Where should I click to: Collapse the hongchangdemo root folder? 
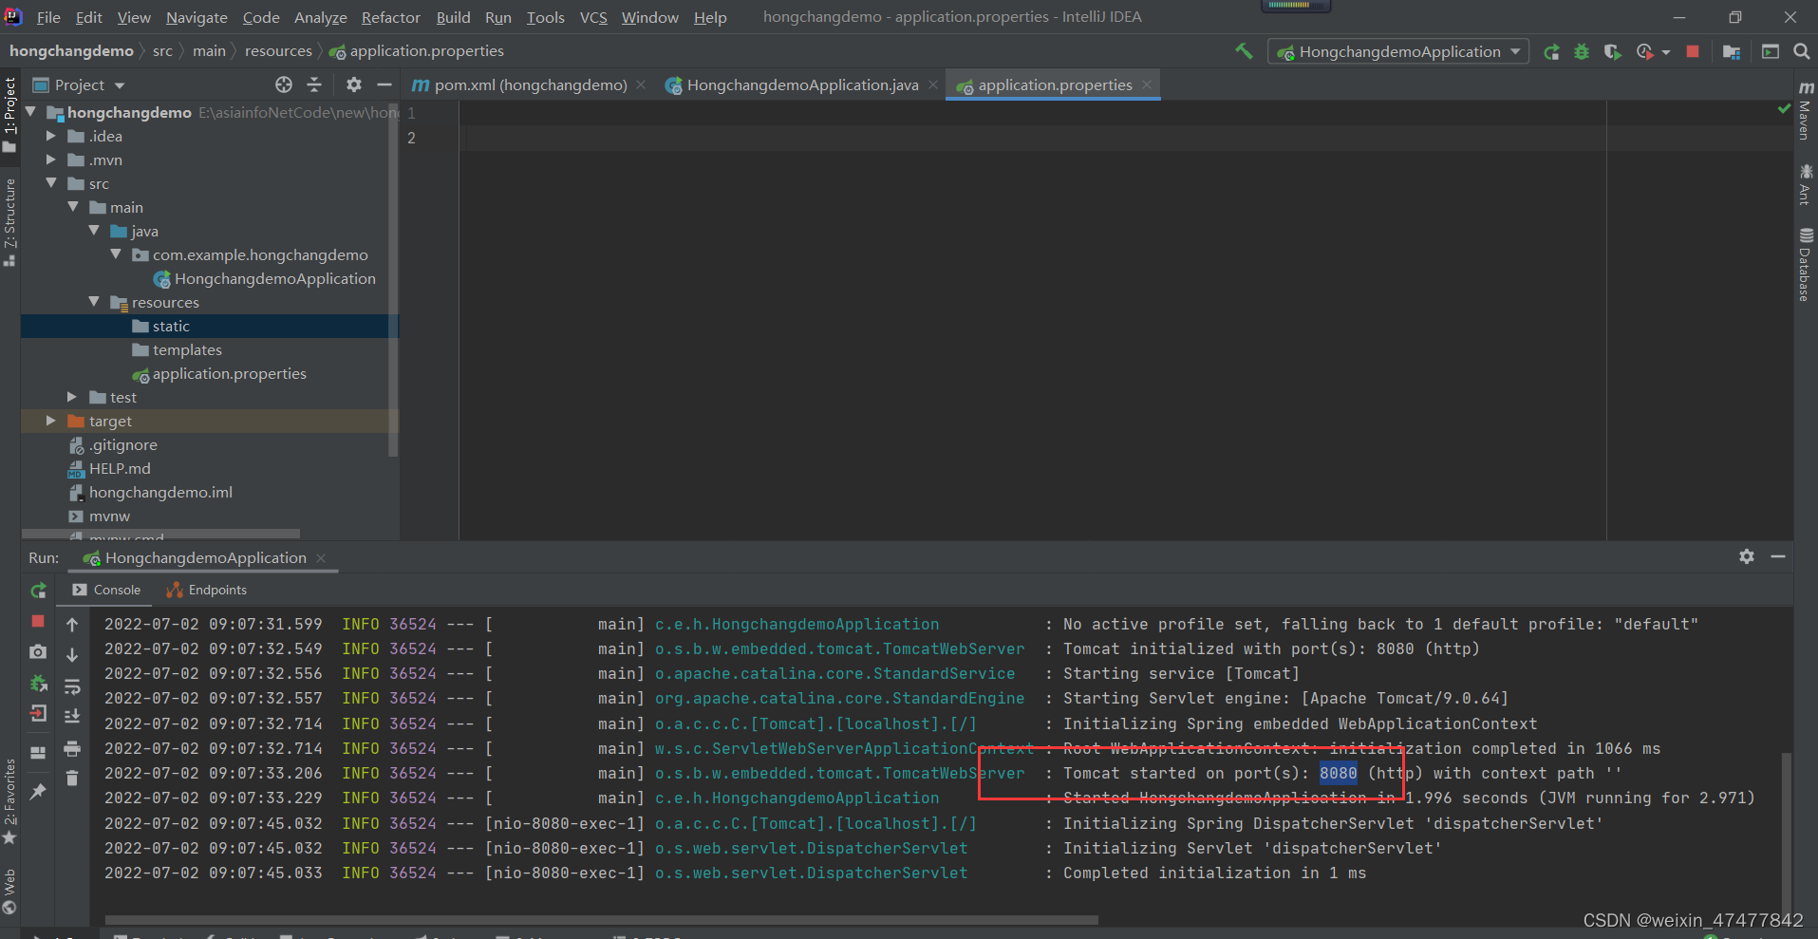31,112
